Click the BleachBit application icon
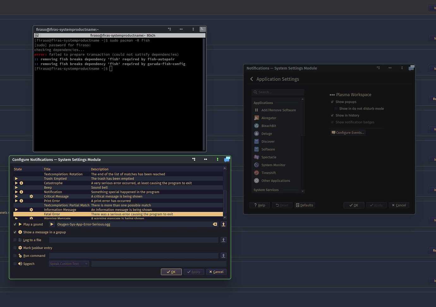Image resolution: width=436 pixels, height=307 pixels. coord(256,125)
